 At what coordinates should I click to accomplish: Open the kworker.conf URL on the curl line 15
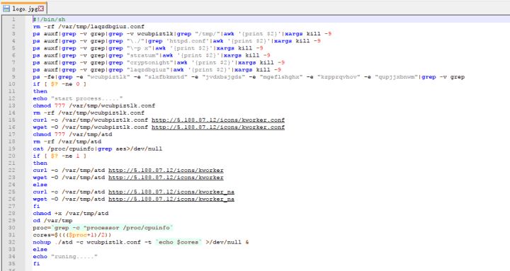tap(218, 120)
